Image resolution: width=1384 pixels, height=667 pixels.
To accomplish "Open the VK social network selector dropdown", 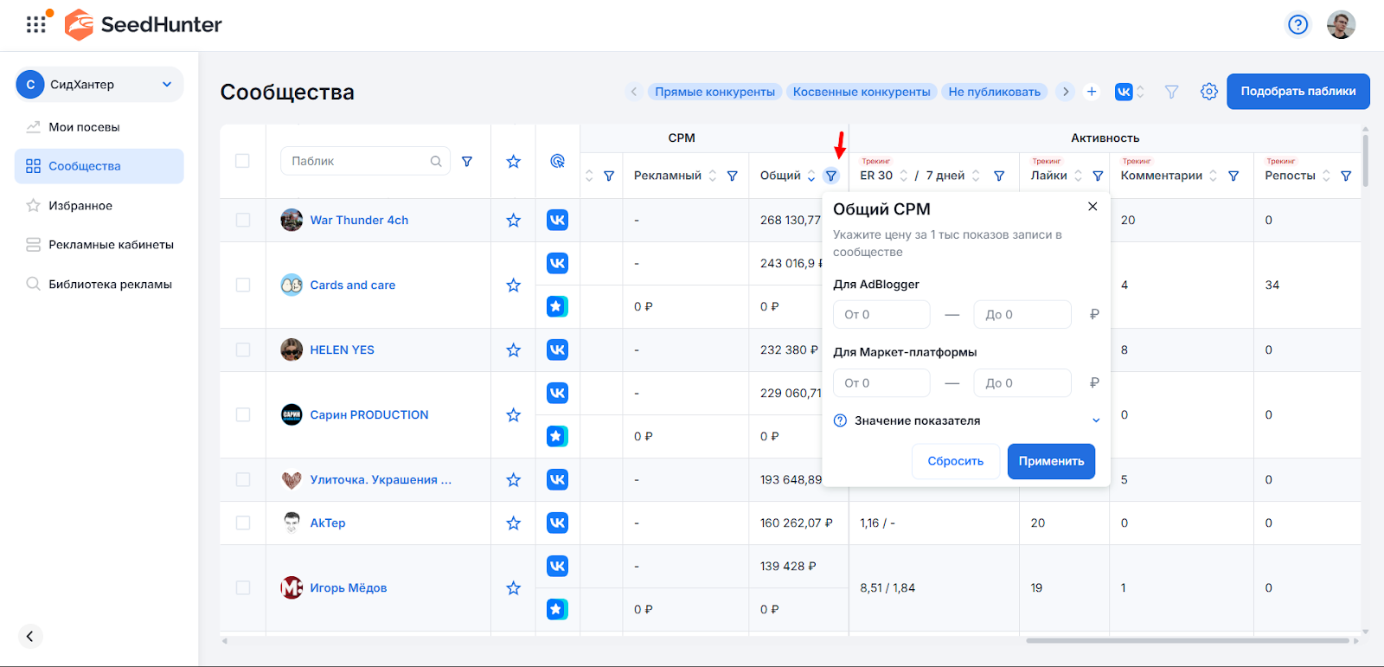I will coord(1130,92).
